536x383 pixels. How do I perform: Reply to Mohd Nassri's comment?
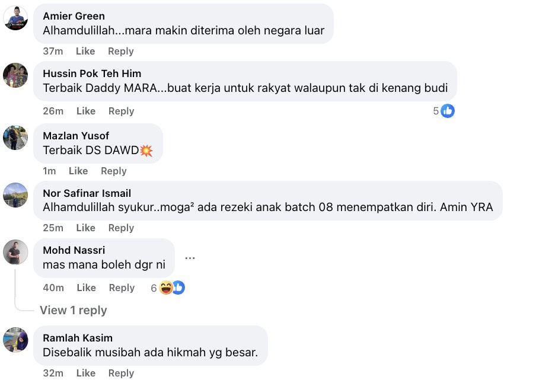click(122, 288)
